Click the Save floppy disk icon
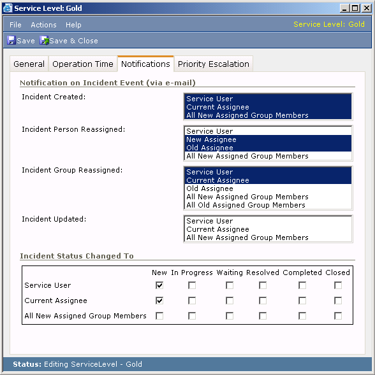Image resolution: width=375 pixels, height=375 pixels. pyautogui.click(x=11, y=40)
